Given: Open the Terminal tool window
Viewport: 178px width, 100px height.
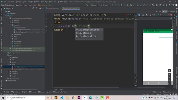Looking at the screenshot, I should (33, 92).
